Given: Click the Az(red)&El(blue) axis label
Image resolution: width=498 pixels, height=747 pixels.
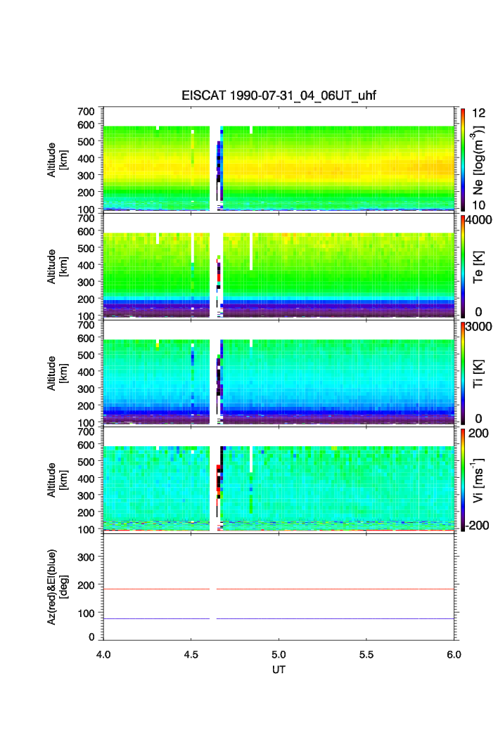Looking at the screenshot, I should pos(57,585).
